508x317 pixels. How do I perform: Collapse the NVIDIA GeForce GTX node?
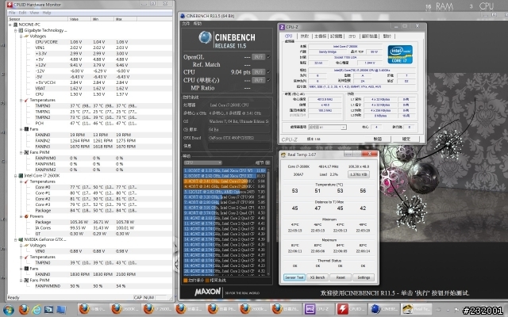pyautogui.click(x=15, y=239)
